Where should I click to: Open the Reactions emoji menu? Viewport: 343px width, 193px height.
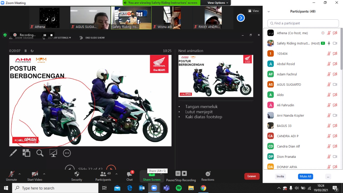tap(208, 176)
